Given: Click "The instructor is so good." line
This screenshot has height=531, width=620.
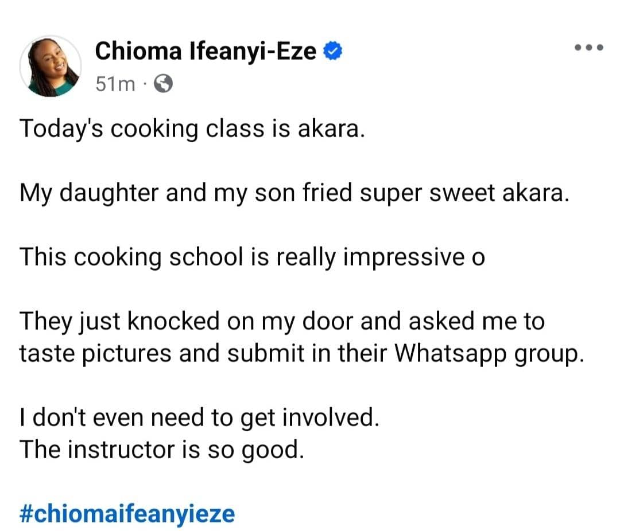Looking at the screenshot, I should [x=162, y=450].
